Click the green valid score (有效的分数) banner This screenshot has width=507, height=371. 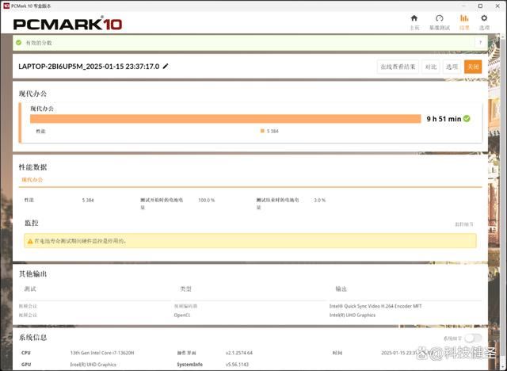coord(238,43)
